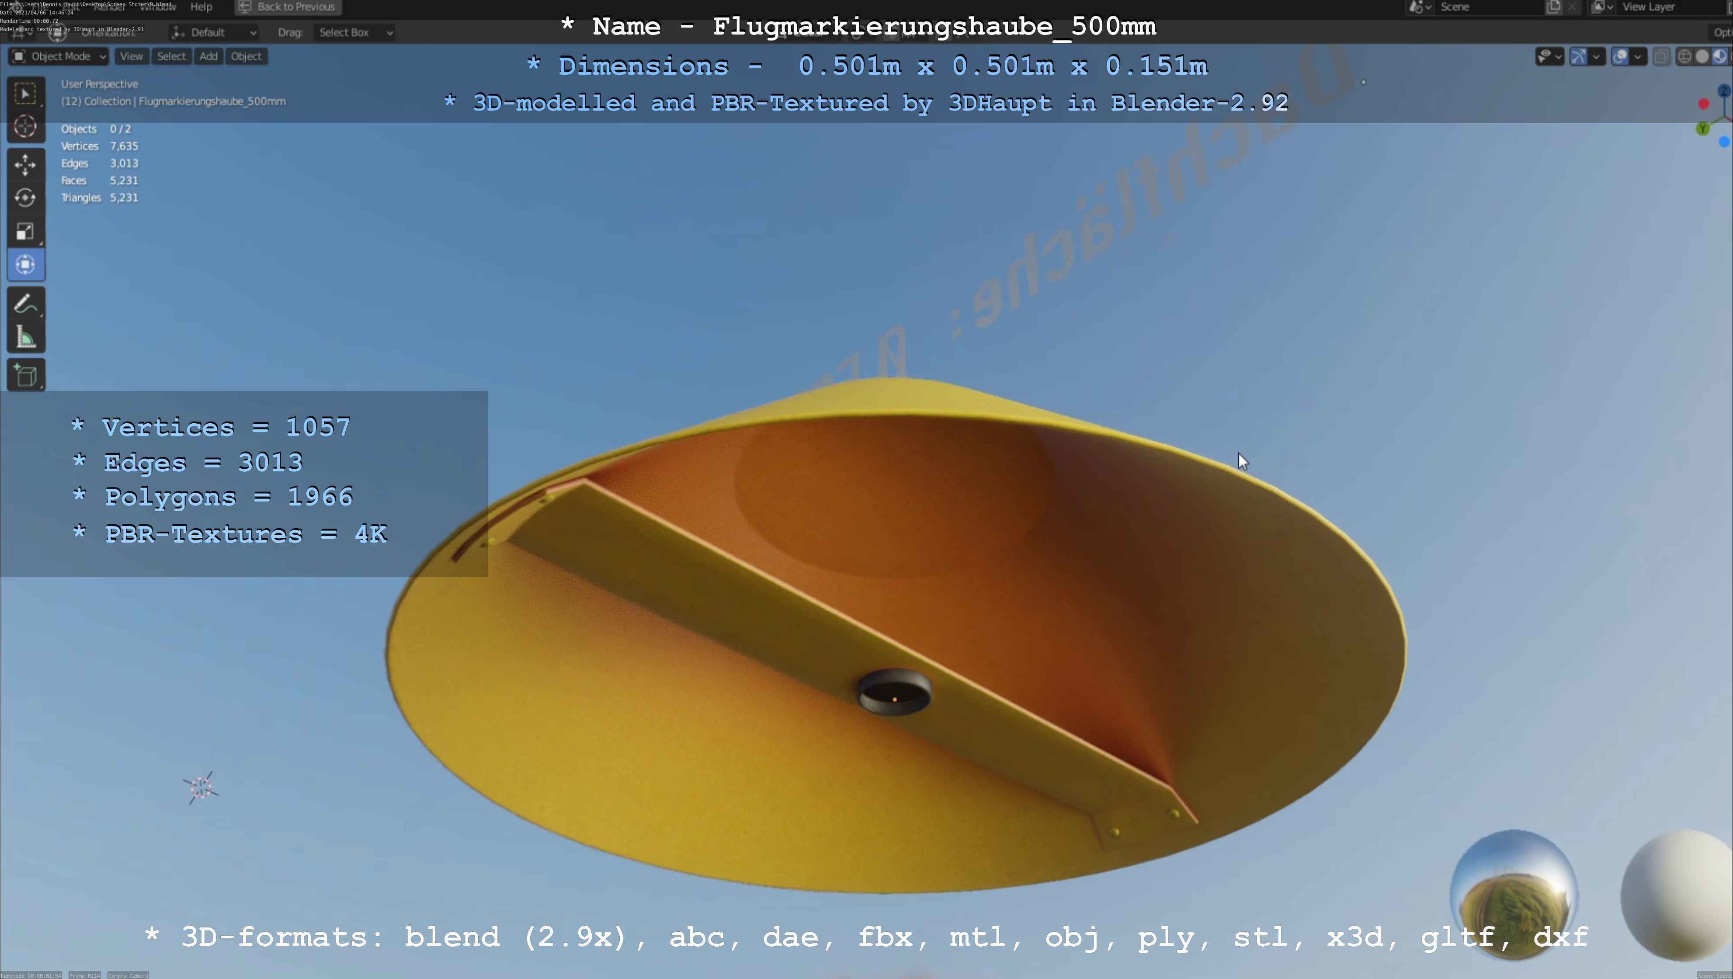Open the Default orientation dropdown
The image size is (1733, 979).
[214, 32]
